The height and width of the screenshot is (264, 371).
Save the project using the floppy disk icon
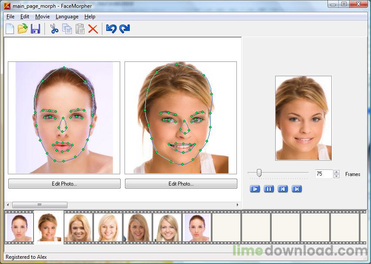36,29
